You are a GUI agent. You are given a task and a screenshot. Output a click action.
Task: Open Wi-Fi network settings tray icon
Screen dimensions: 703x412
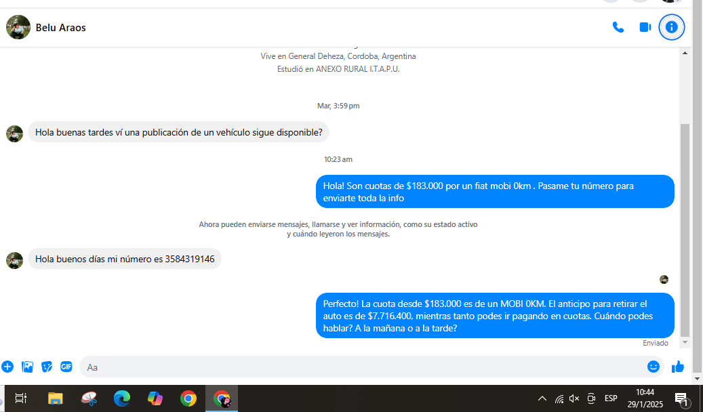pyautogui.click(x=559, y=398)
